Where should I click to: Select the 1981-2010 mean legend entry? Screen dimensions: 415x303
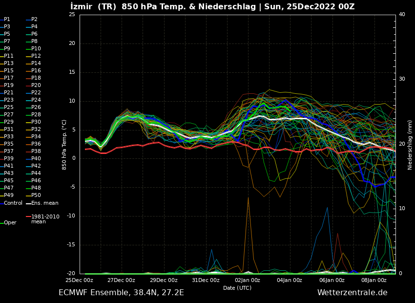[42, 219]
